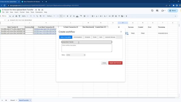The height and width of the screenshot is (102, 181).
Task: Click the font size field
Action: click(61, 16)
